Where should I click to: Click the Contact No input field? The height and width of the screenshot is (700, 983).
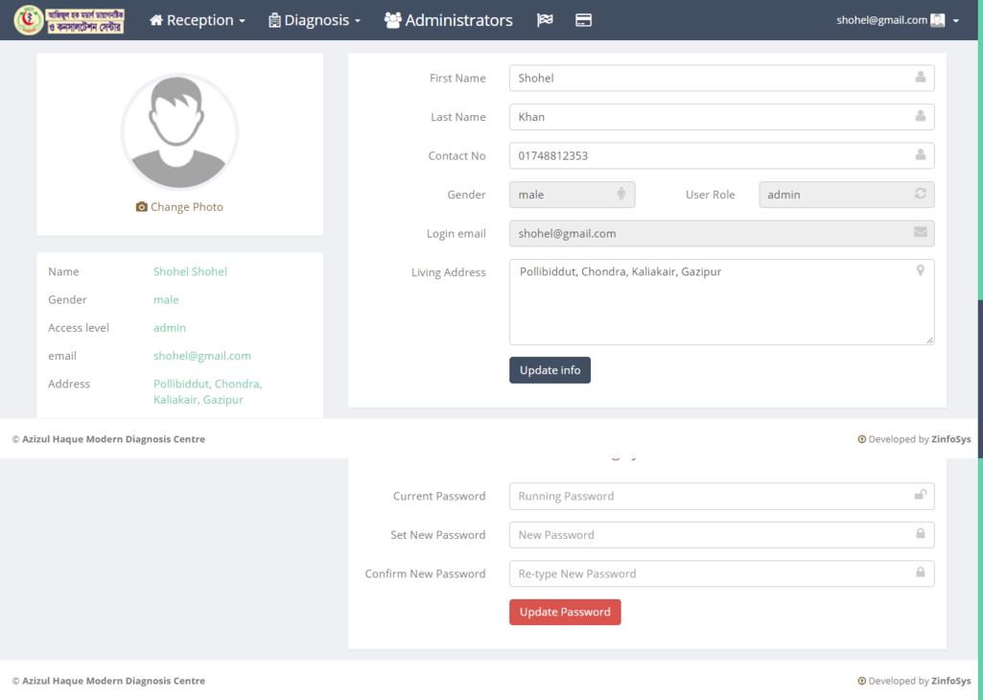coord(710,155)
